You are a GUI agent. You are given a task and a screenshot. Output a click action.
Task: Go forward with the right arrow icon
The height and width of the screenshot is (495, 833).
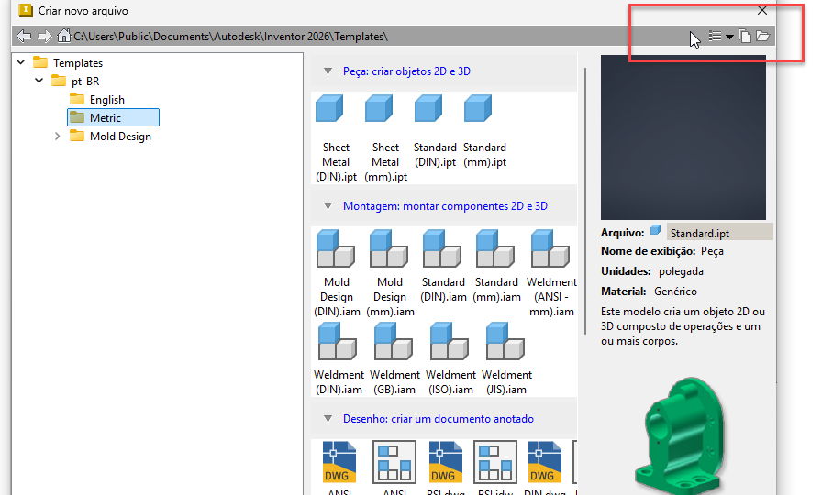click(45, 36)
